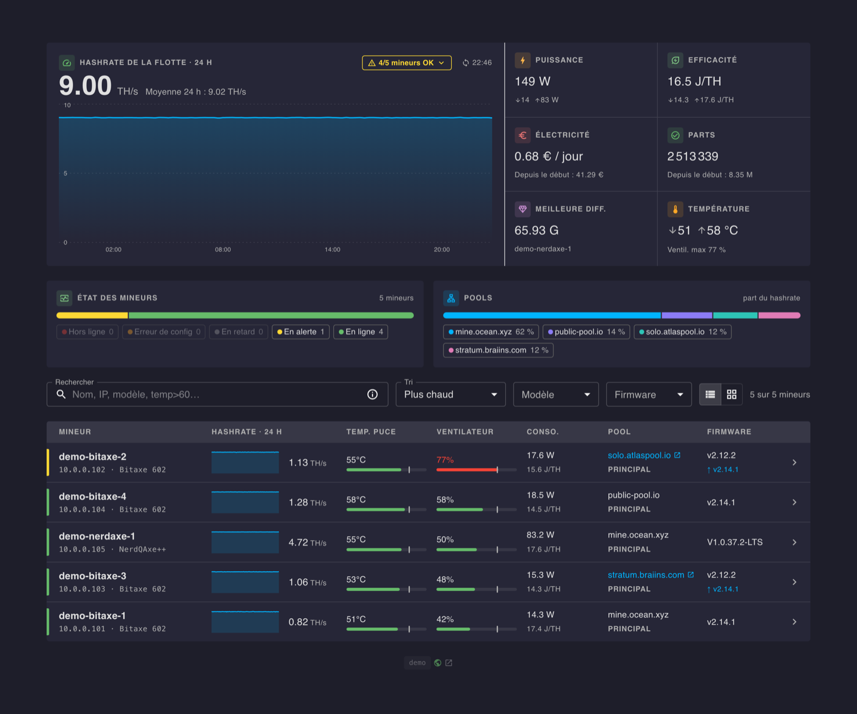Click the search field info icon
The height and width of the screenshot is (714, 857).
(373, 394)
